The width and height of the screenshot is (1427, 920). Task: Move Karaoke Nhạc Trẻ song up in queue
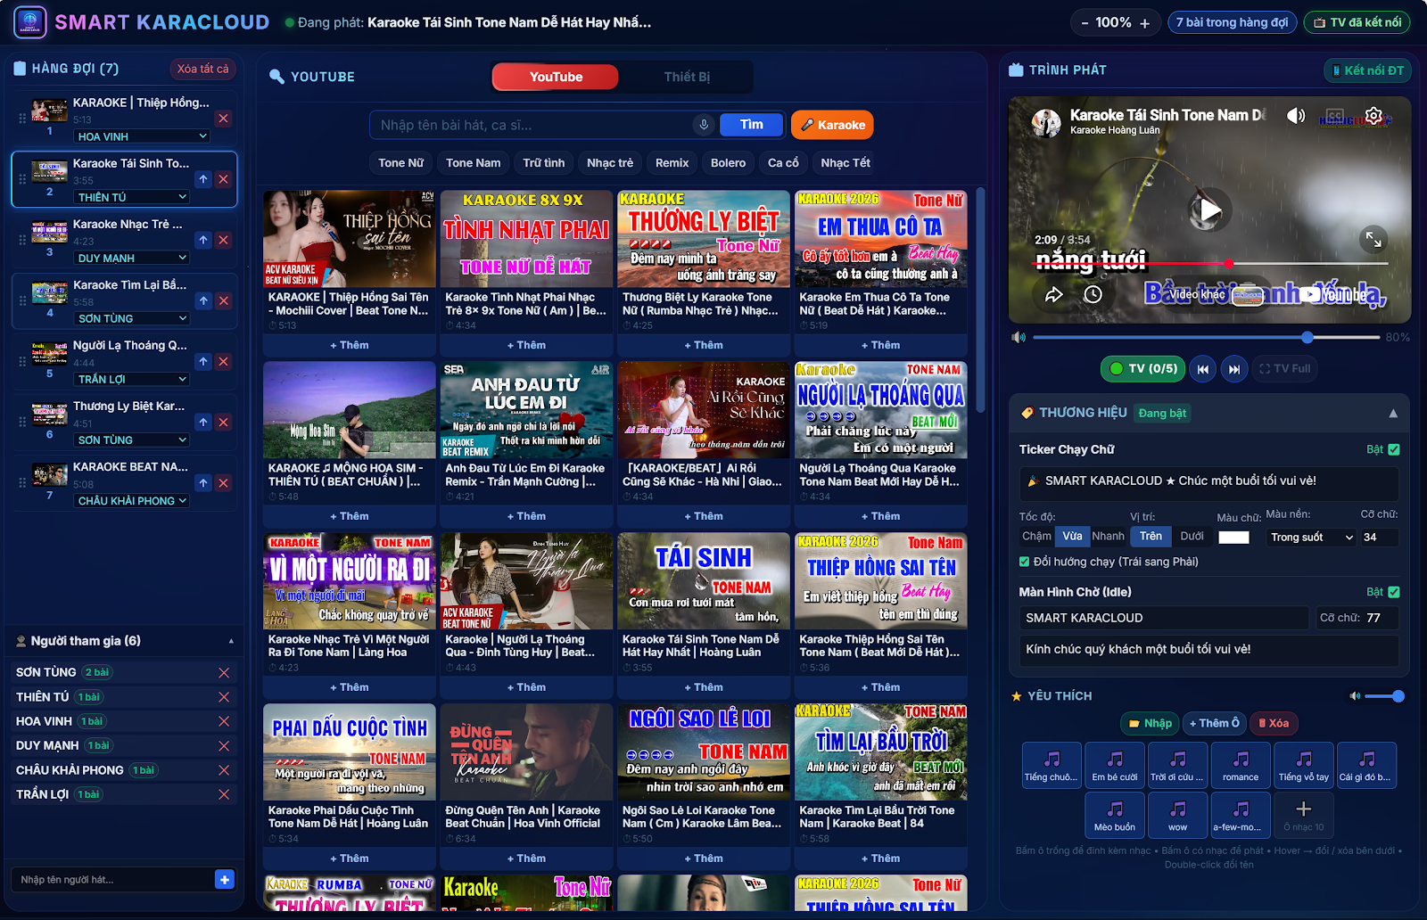[203, 240]
